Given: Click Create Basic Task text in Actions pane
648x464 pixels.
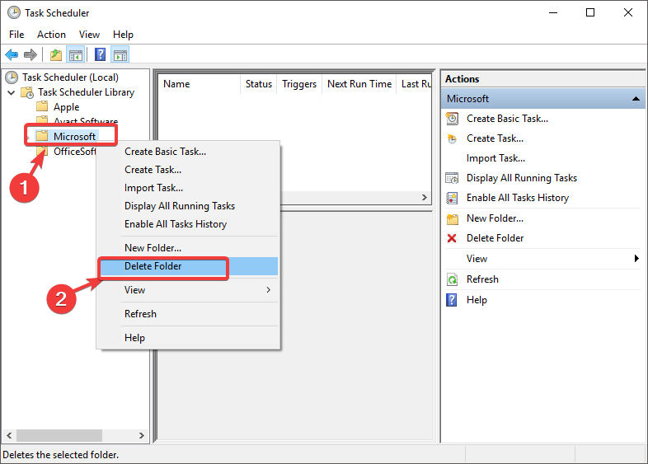Looking at the screenshot, I should pos(508,119).
